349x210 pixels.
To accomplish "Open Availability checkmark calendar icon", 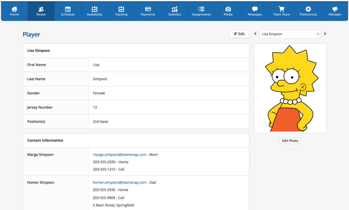I will pos(95,9).
